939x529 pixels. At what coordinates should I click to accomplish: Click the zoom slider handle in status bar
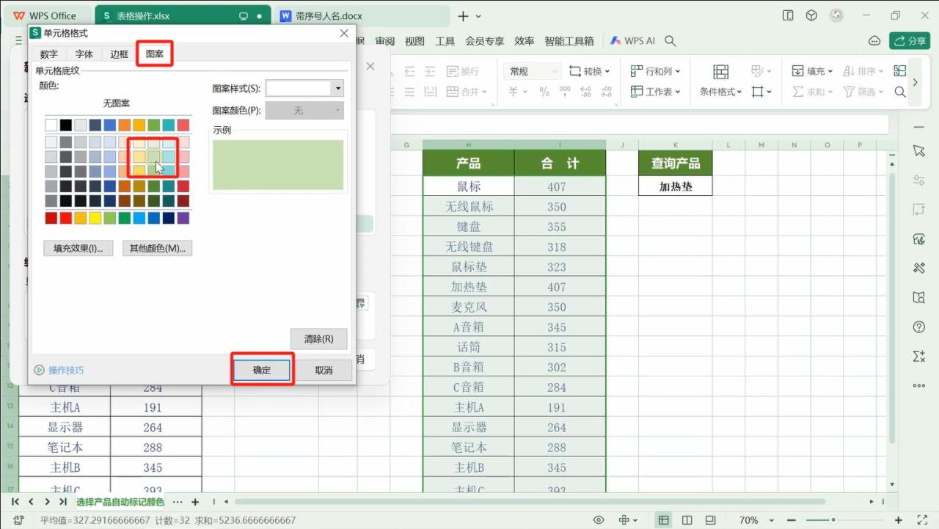click(833, 520)
